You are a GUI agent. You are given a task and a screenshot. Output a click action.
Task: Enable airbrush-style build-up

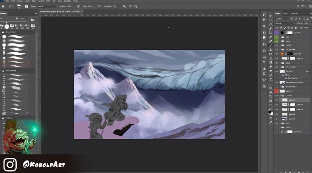coord(99,6)
